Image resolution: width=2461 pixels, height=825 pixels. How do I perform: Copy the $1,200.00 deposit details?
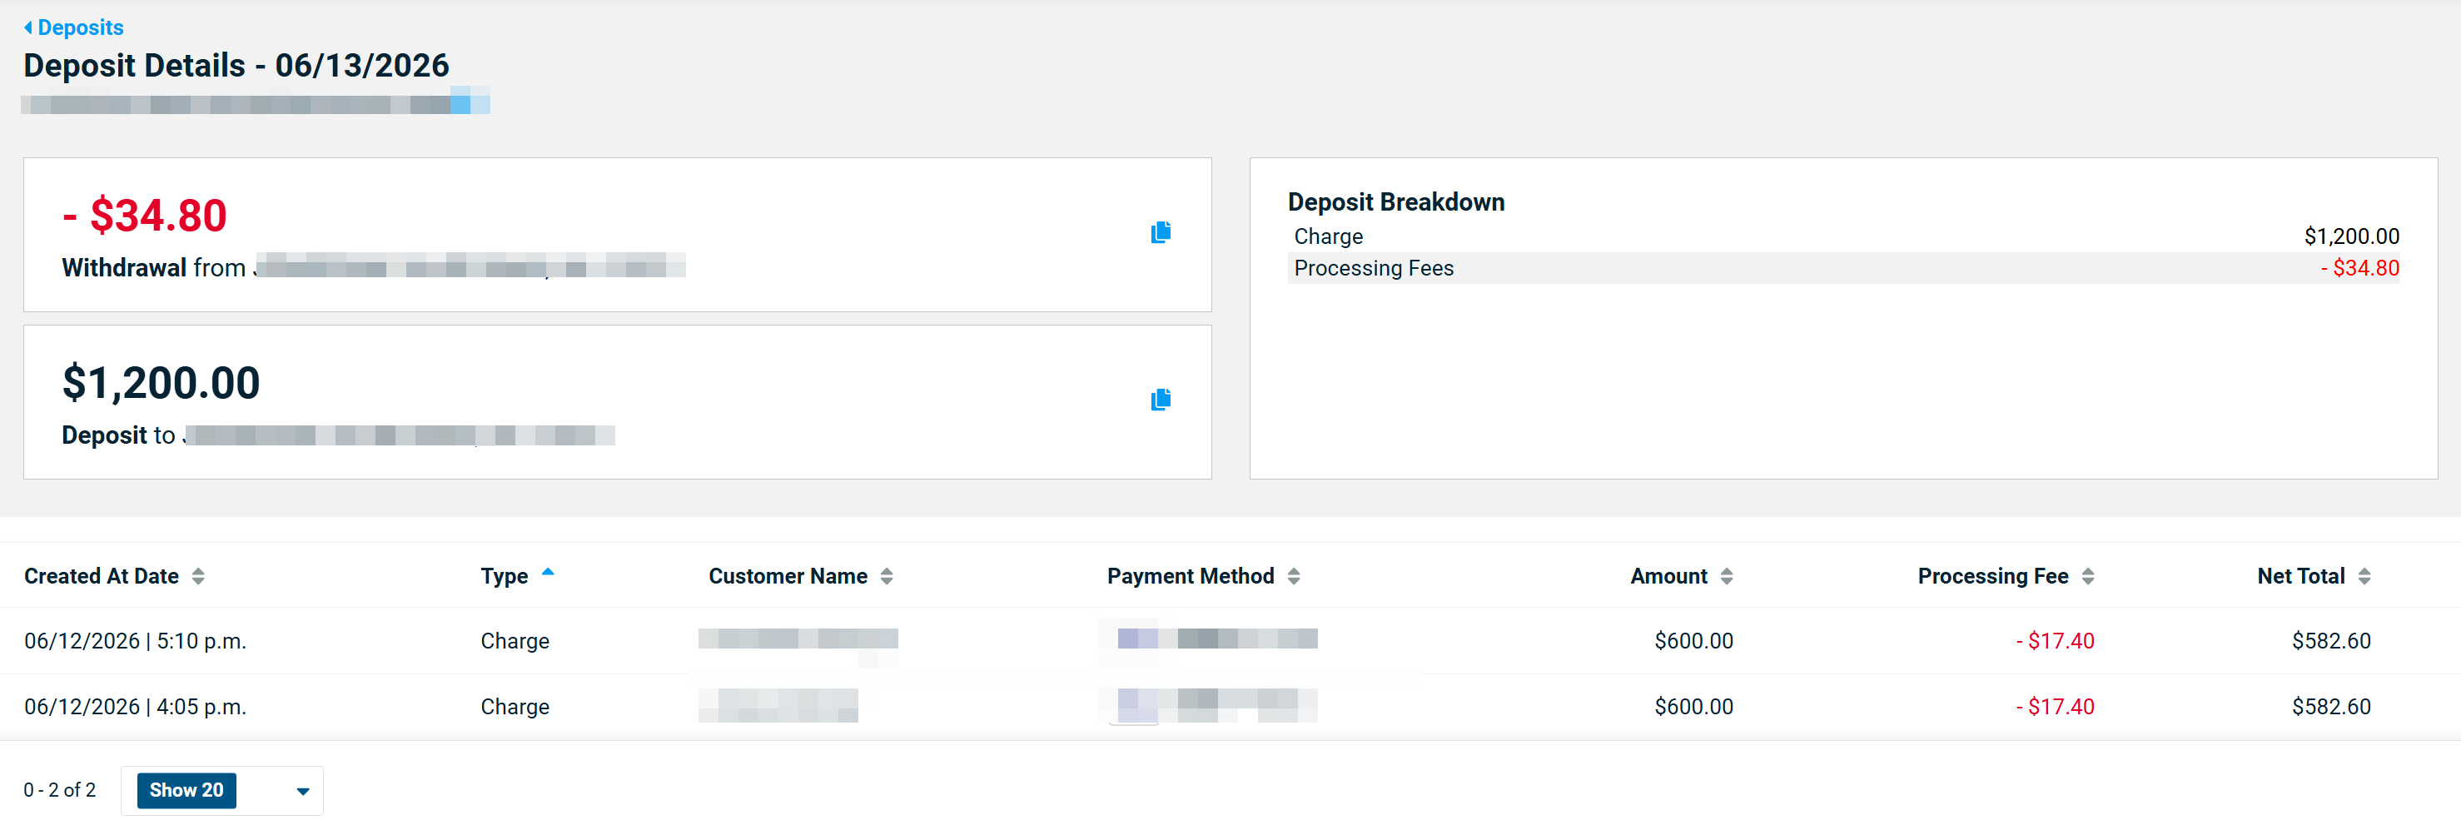click(1161, 400)
